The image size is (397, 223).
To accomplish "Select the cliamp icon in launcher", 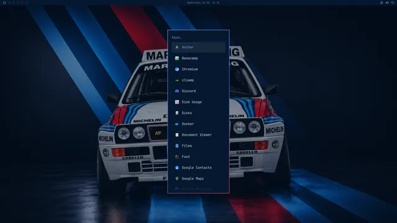I will [177, 80].
